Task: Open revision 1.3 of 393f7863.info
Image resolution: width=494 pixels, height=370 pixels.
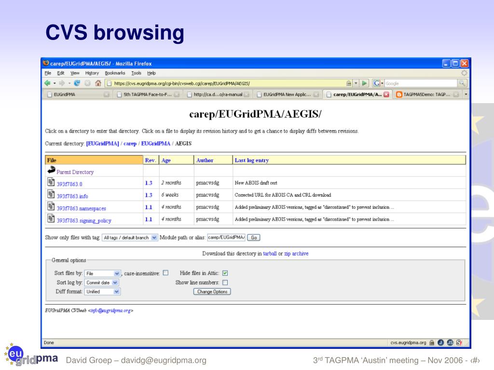Action: pyautogui.click(x=149, y=195)
